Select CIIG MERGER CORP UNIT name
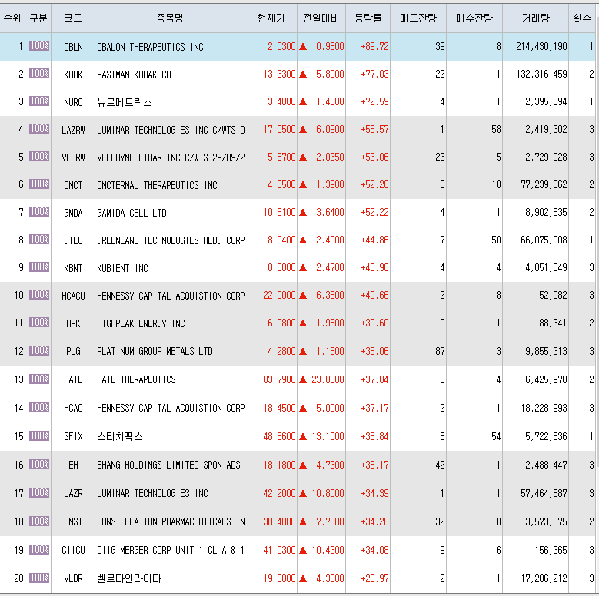Image resolution: width=599 pixels, height=596 pixels. (171, 550)
